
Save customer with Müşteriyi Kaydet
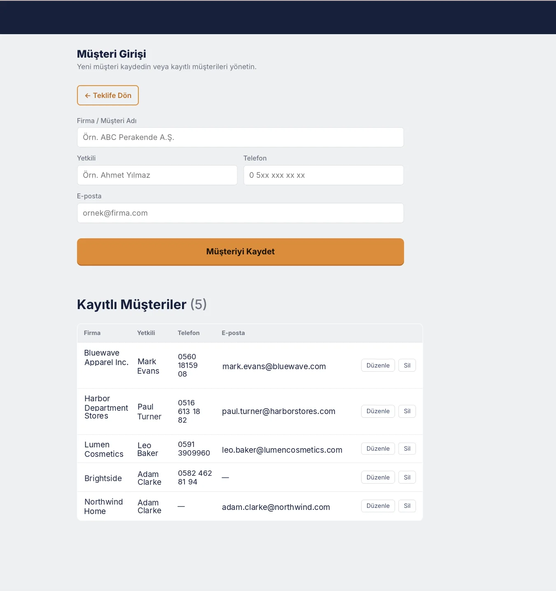click(x=241, y=252)
